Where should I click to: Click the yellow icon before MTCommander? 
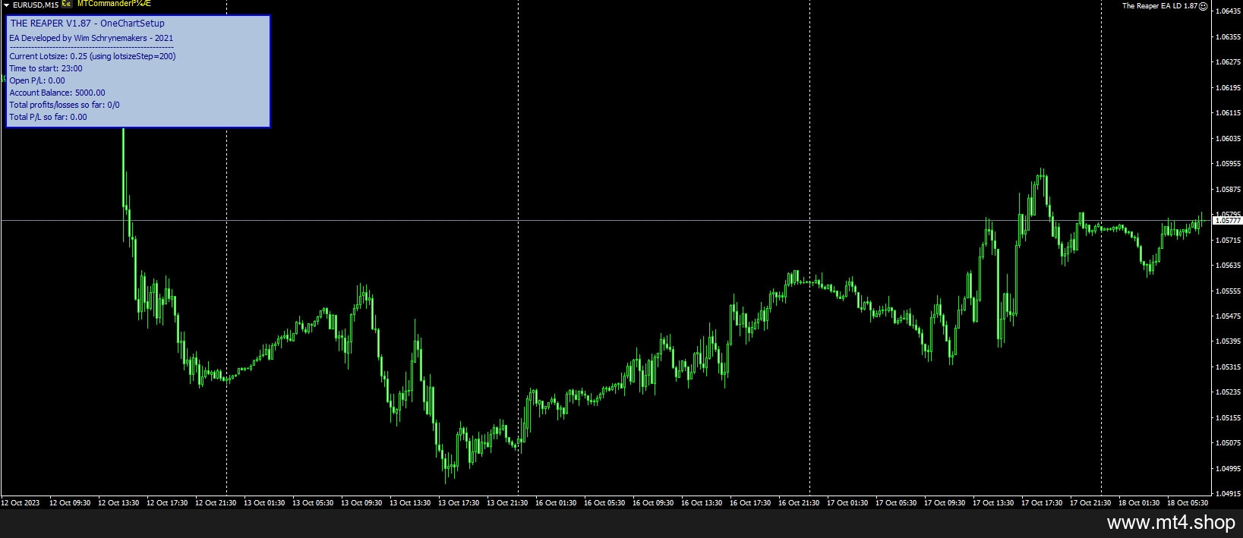pos(67,4)
